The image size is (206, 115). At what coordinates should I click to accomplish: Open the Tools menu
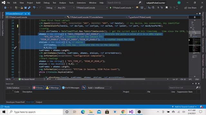pyautogui.click(x=71, y=3)
